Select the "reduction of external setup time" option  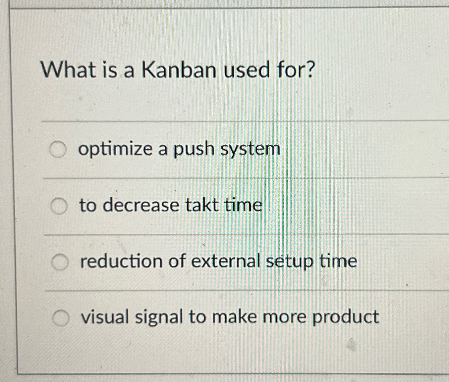60,261
